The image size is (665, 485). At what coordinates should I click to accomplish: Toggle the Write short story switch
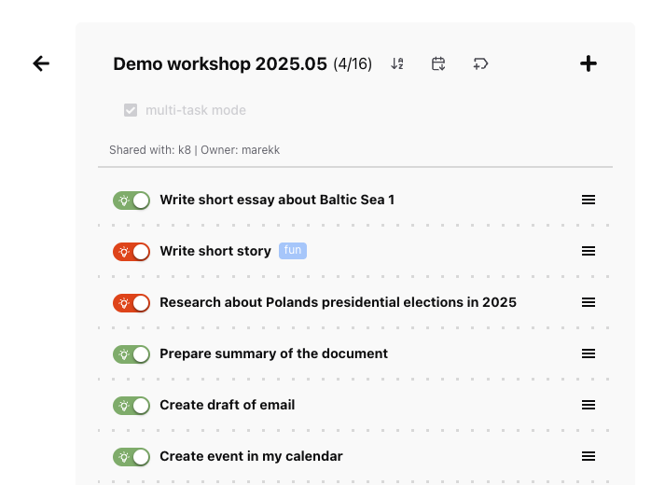132,252
